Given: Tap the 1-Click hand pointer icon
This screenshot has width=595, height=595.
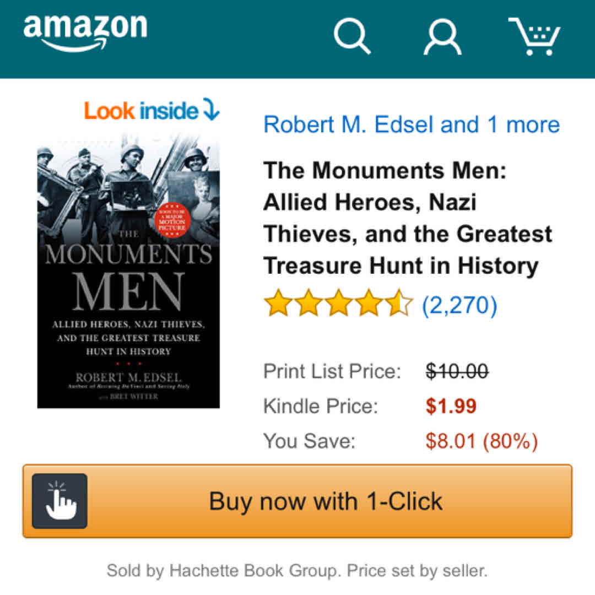Looking at the screenshot, I should (x=59, y=501).
